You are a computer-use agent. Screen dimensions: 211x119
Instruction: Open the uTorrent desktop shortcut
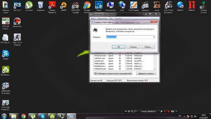[x=29, y=6]
